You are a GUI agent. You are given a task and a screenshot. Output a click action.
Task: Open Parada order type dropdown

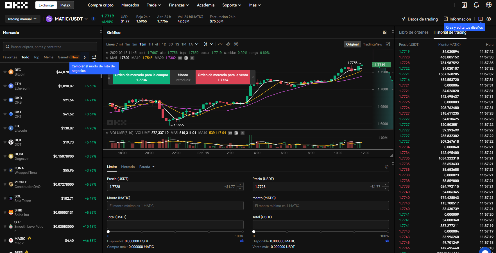pos(147,167)
